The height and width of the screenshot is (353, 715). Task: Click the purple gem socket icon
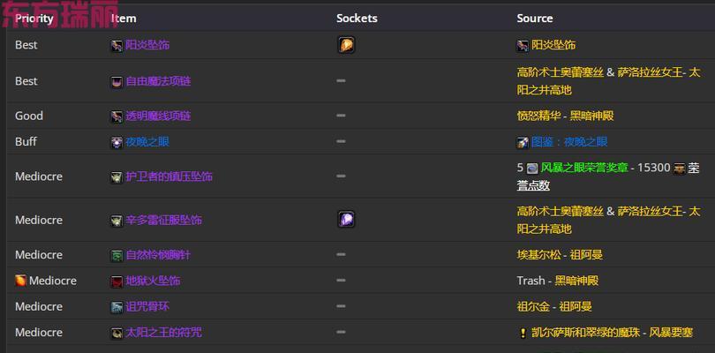pyautogui.click(x=347, y=220)
